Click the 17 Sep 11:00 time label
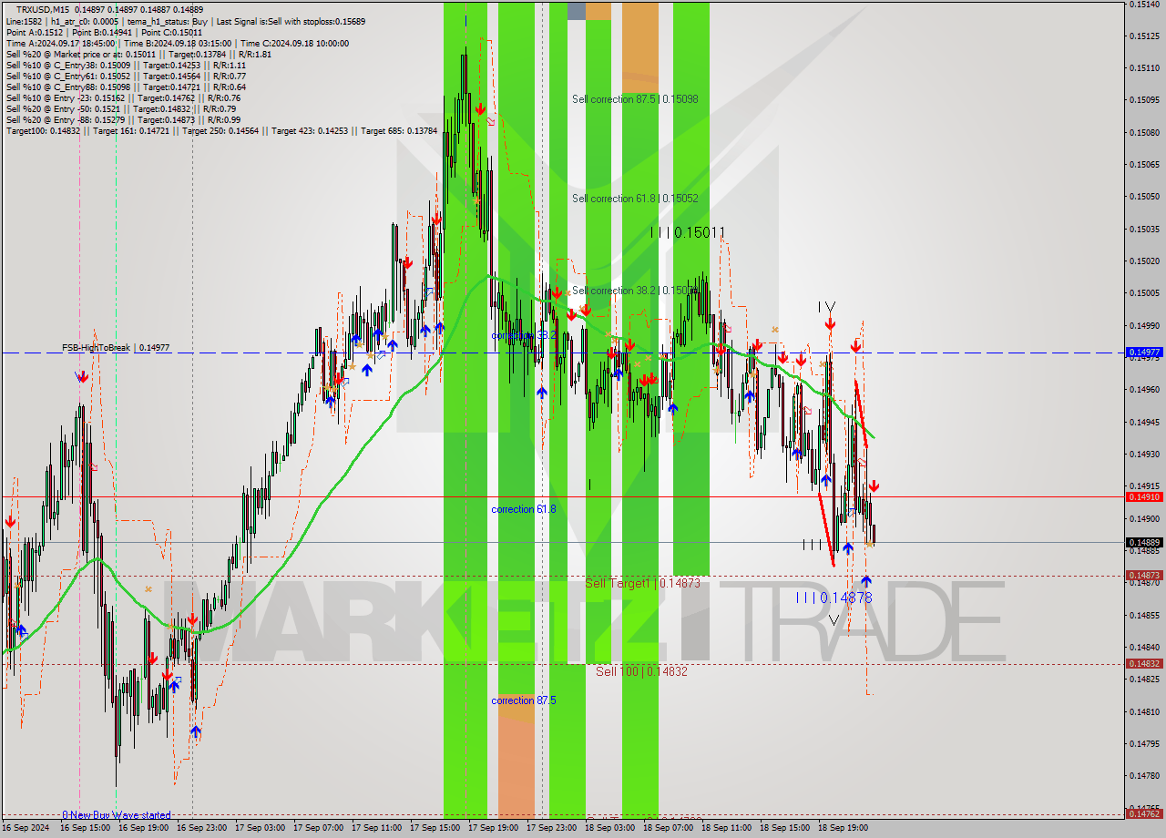This screenshot has width=1166, height=838. [376, 828]
